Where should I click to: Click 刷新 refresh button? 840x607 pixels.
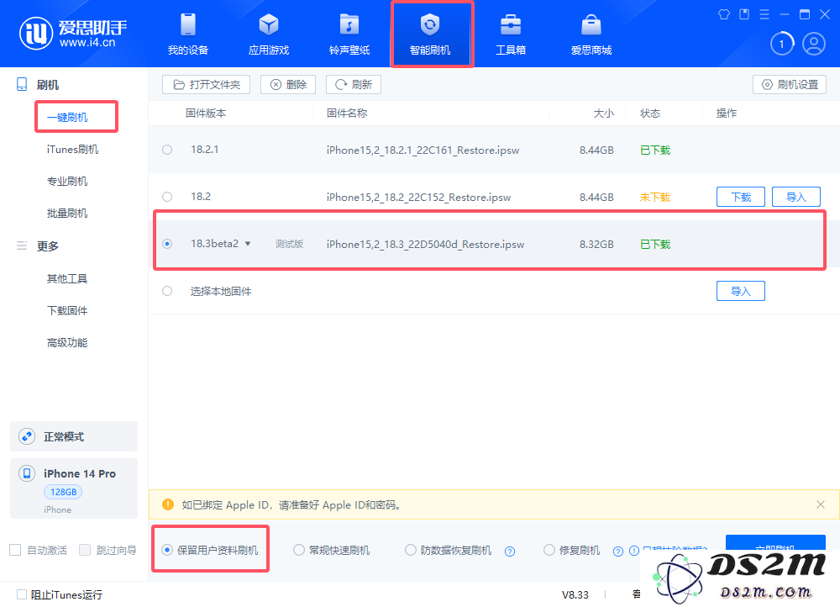(354, 85)
